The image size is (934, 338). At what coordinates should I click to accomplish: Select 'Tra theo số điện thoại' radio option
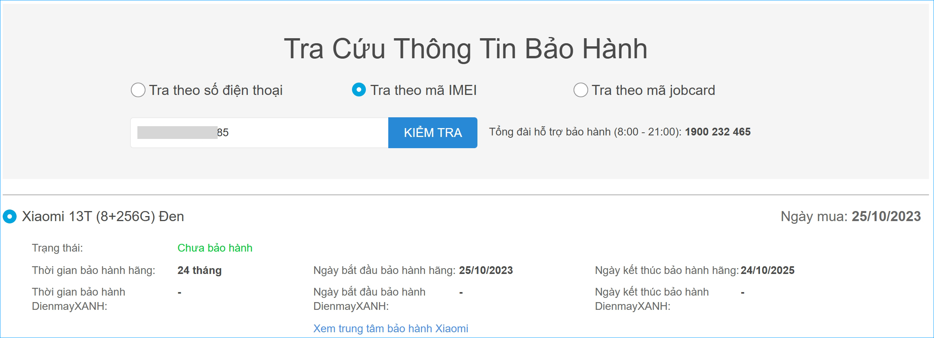(138, 90)
